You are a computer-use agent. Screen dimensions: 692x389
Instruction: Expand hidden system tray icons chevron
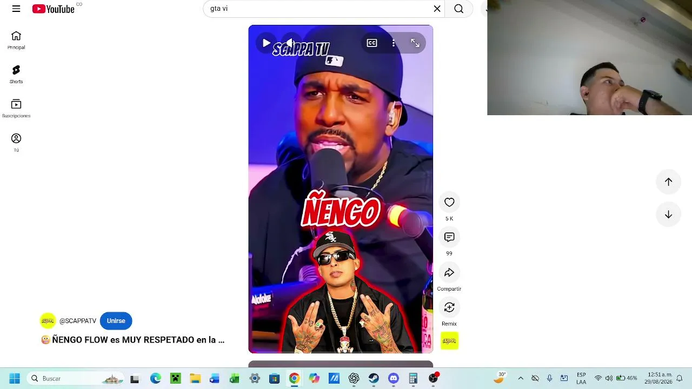pyautogui.click(x=521, y=379)
